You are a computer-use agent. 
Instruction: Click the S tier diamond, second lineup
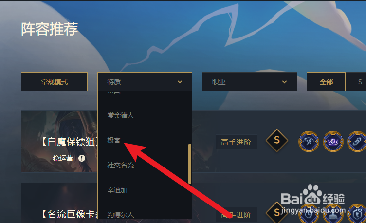[277, 212]
